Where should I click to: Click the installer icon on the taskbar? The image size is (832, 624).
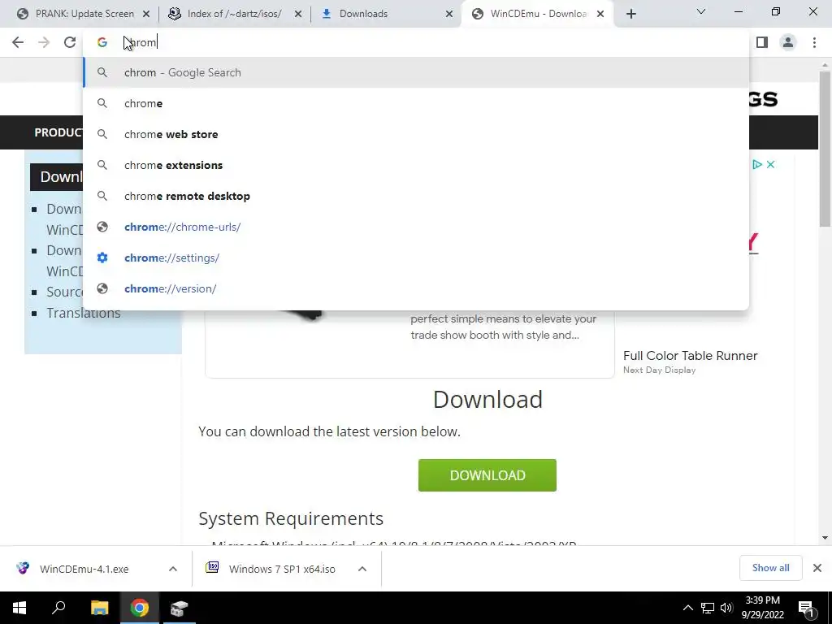(179, 608)
